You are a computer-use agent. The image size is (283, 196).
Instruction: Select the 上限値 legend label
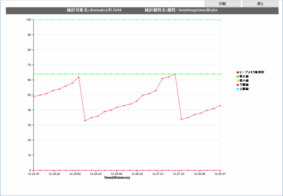pos(244,89)
